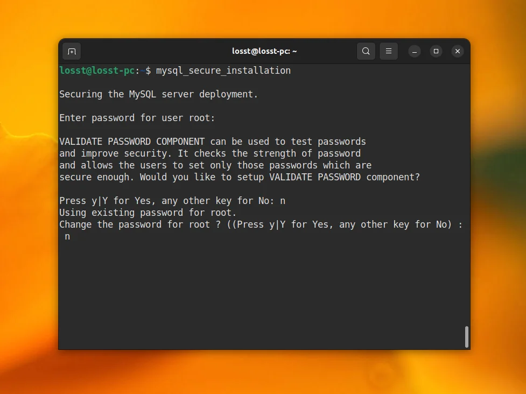526x394 pixels.
Task: Select the typed n response after Yes/No prompt
Action: tap(283, 201)
